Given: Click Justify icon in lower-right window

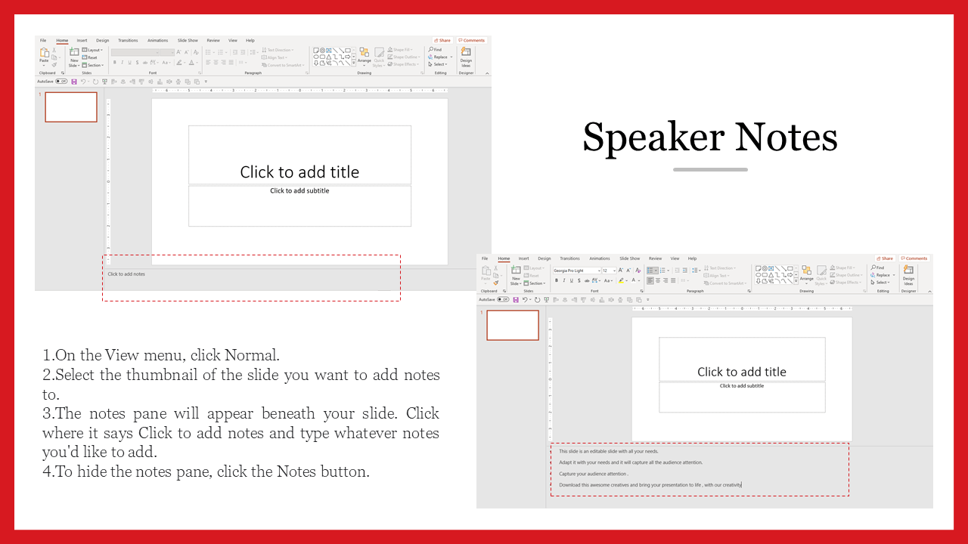Looking at the screenshot, I should tap(673, 280).
